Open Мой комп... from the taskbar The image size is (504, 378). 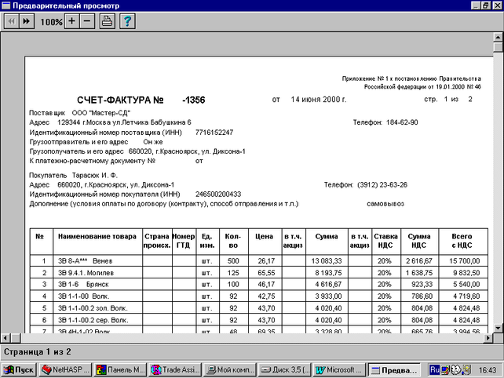pos(230,370)
